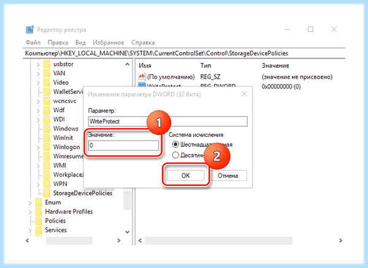368x268 pixels.
Task: Select the Enum folder icon
Action: click(39, 202)
